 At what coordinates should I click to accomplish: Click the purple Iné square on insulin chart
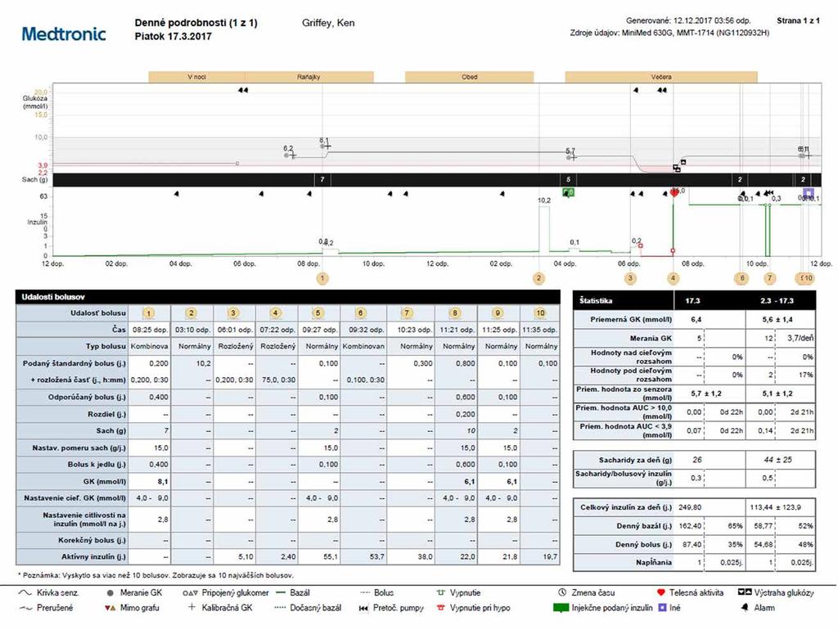point(808,192)
